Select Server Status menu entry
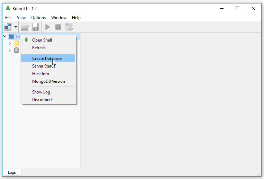Screen dimensions: 264x179 point(48,66)
